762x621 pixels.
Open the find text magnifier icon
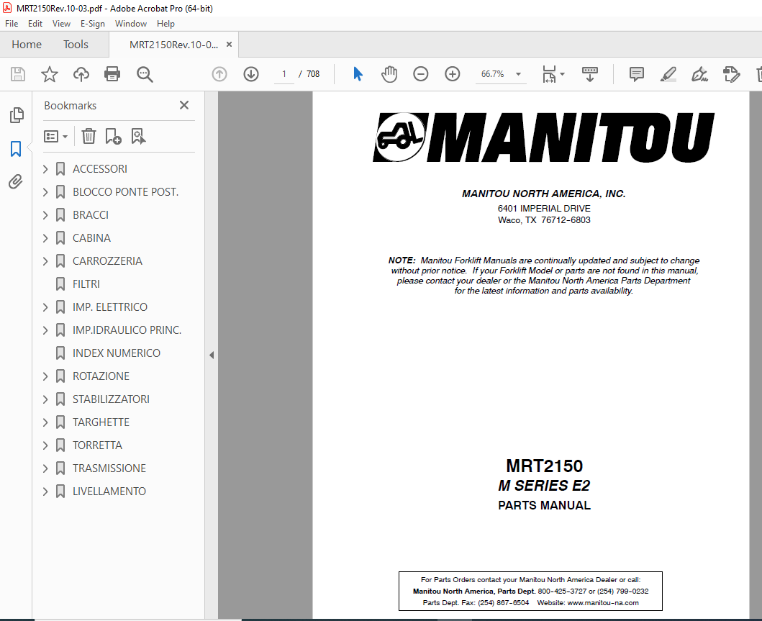click(x=145, y=74)
